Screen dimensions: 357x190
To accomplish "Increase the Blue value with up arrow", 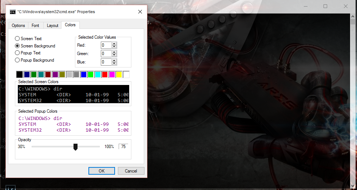I will pyautogui.click(x=114, y=61).
